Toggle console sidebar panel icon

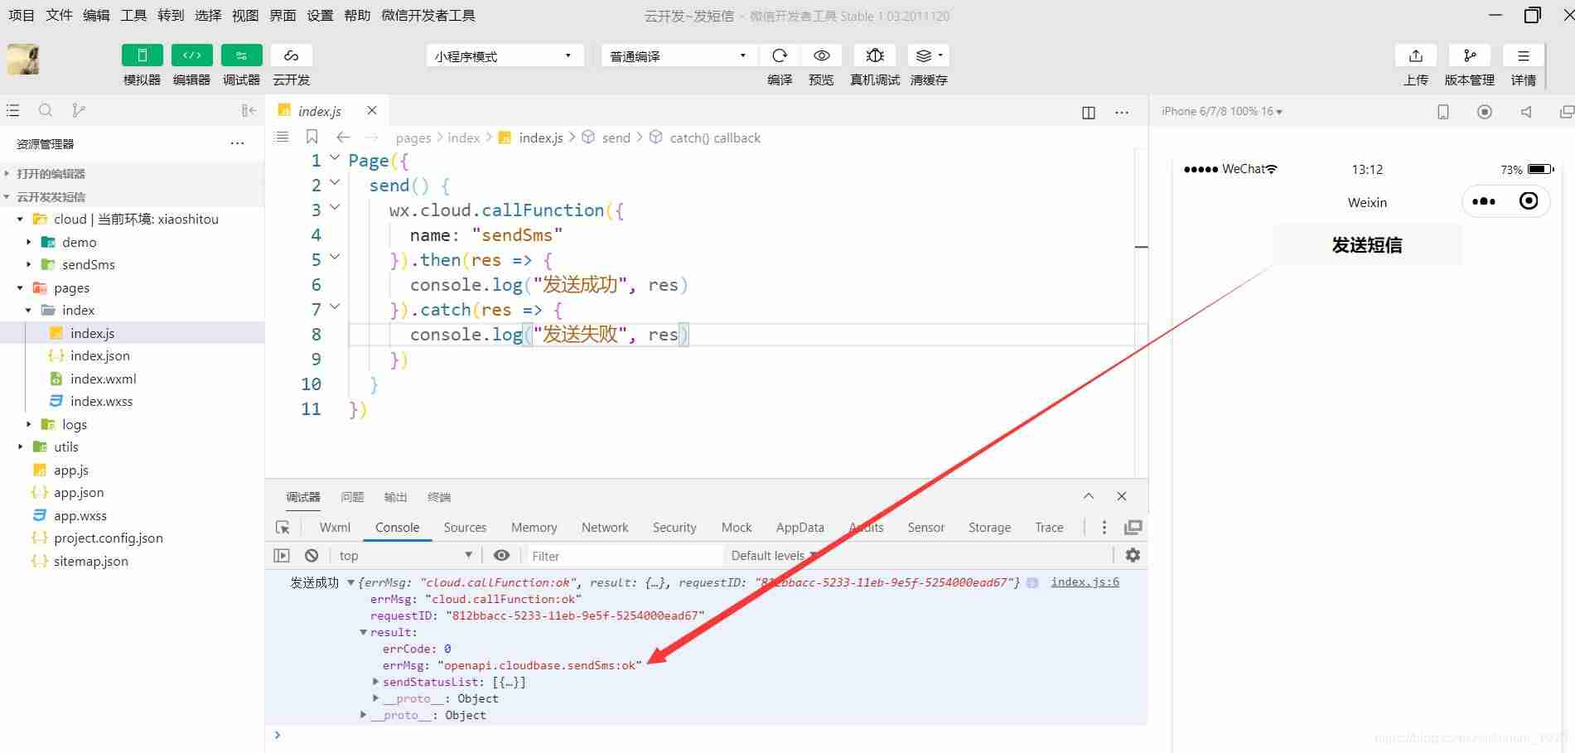(x=282, y=556)
